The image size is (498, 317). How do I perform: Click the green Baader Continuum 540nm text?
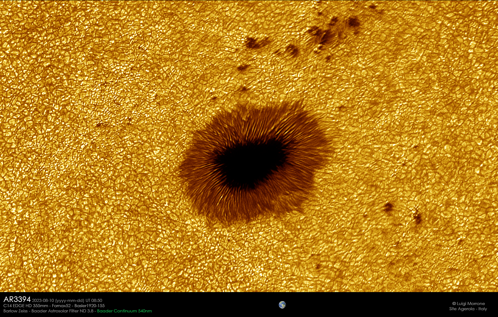[124, 311]
